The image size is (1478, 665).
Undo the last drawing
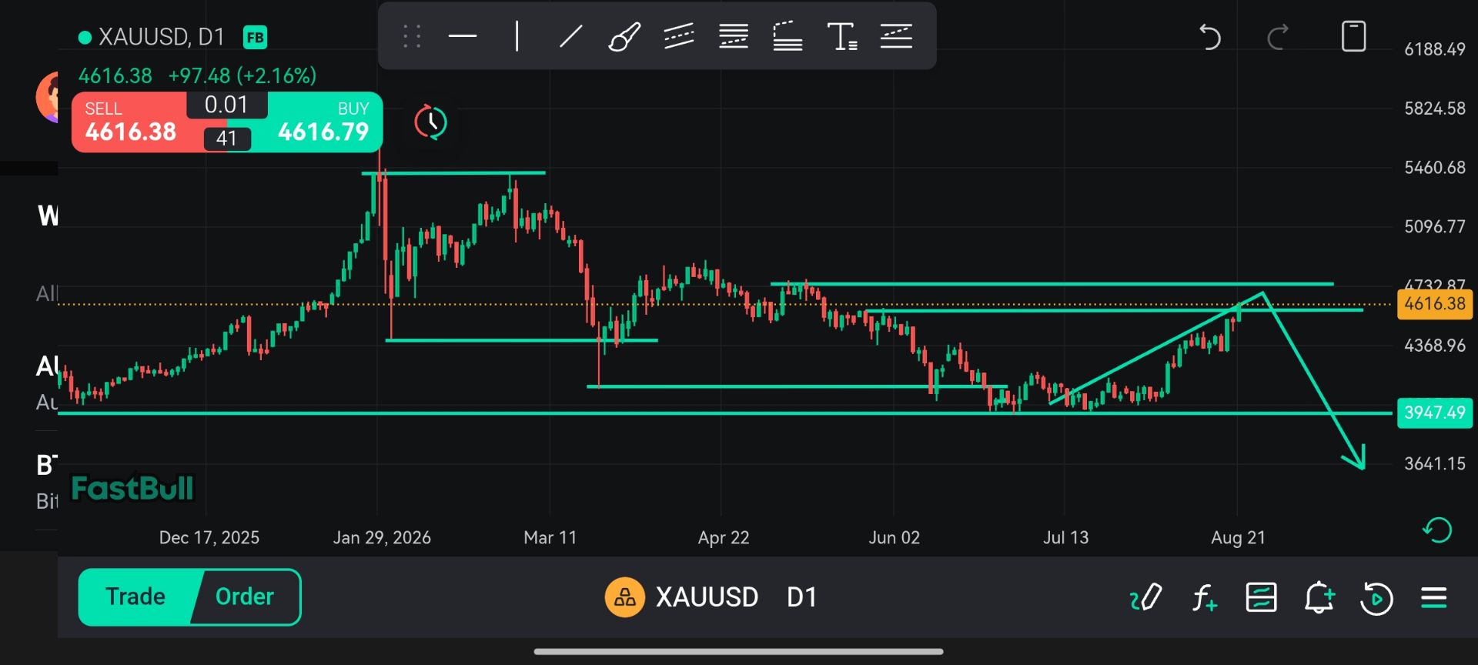point(1210,36)
